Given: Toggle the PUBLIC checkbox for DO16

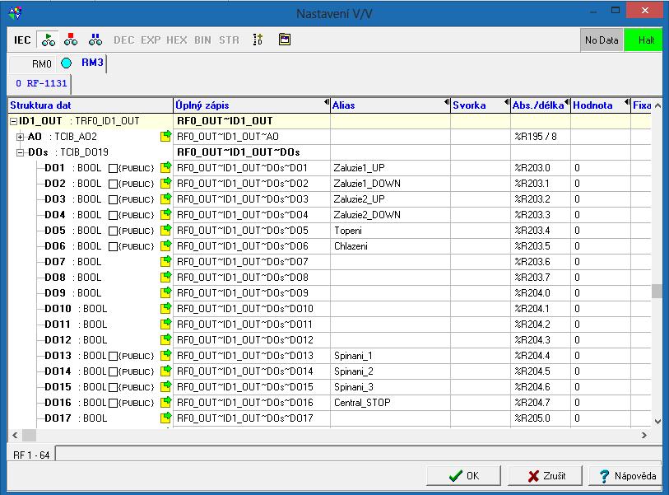Looking at the screenshot, I should 113,404.
